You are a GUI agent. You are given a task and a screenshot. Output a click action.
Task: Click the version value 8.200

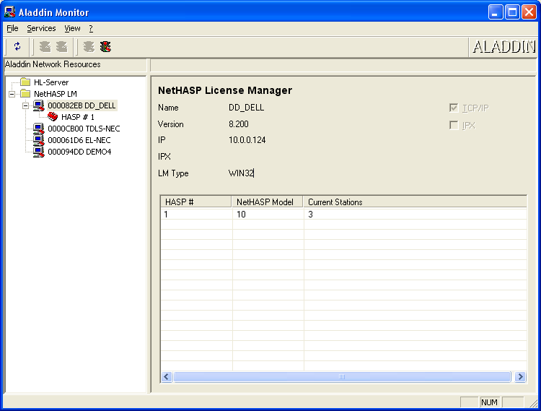click(239, 124)
